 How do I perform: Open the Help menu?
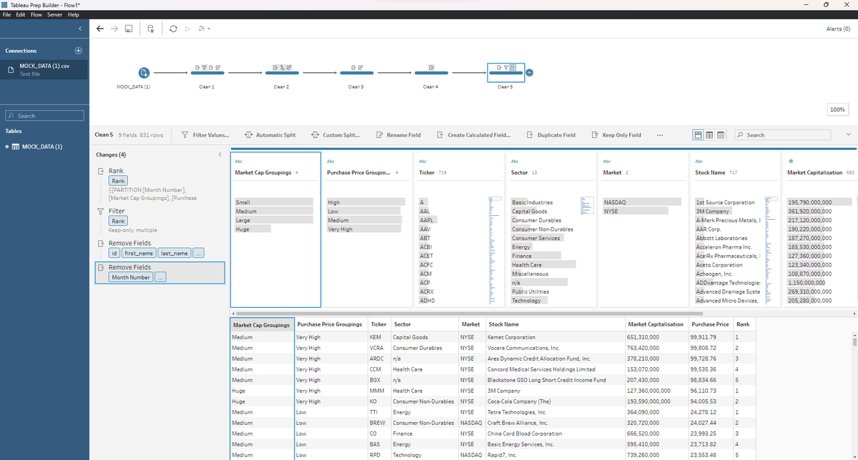point(73,15)
